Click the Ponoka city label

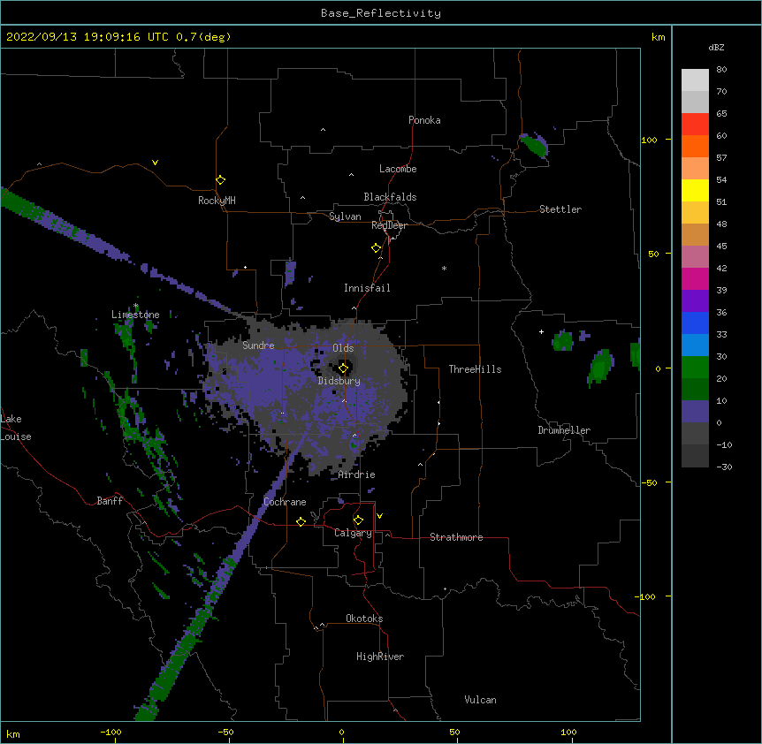pyautogui.click(x=424, y=120)
